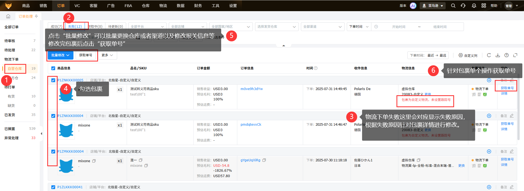524x191 pixels.
Task: Click 获取单号 link for order P1ZMKKK00004
Action: pos(507,159)
